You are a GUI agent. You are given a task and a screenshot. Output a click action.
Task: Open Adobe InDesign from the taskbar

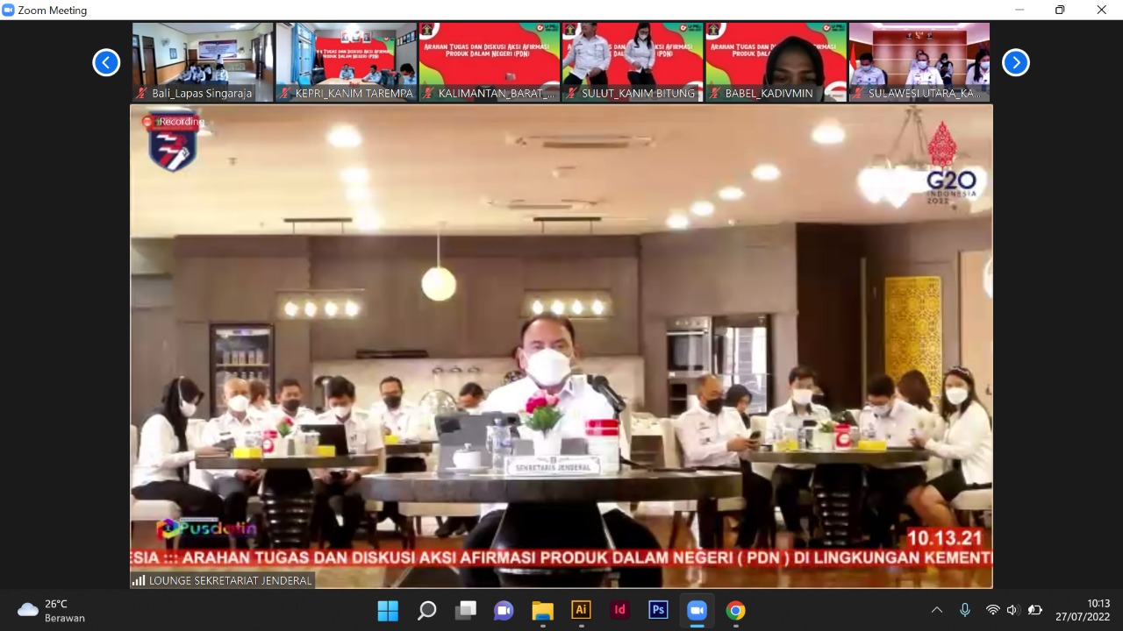619,610
